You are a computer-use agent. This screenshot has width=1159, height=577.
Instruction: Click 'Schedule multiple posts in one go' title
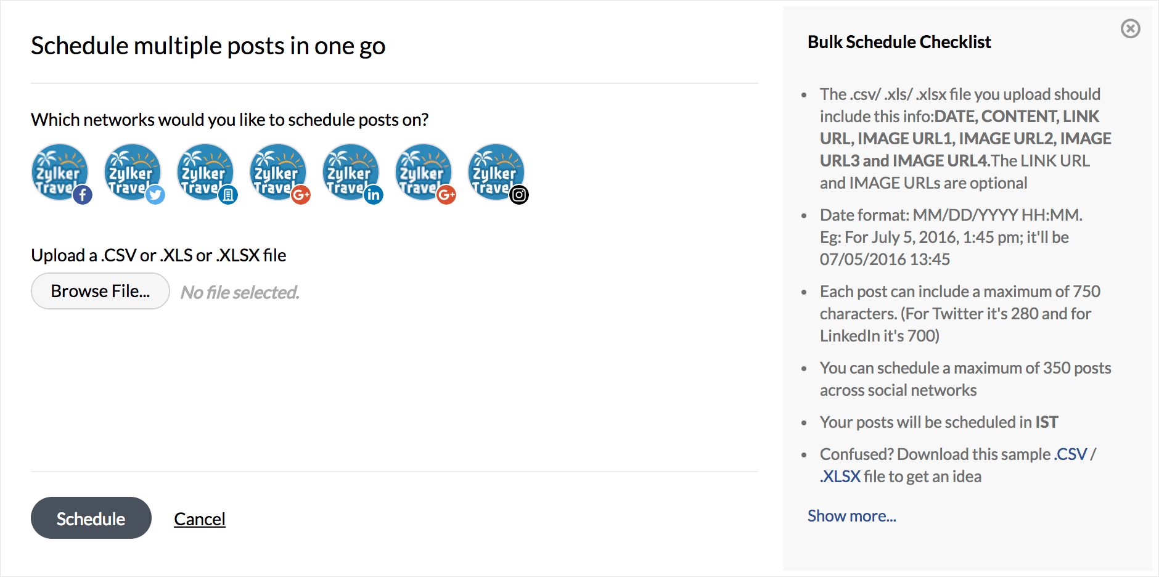(x=208, y=46)
